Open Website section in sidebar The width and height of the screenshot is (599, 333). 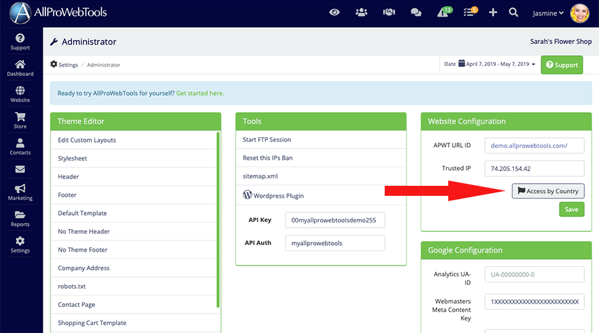20,95
